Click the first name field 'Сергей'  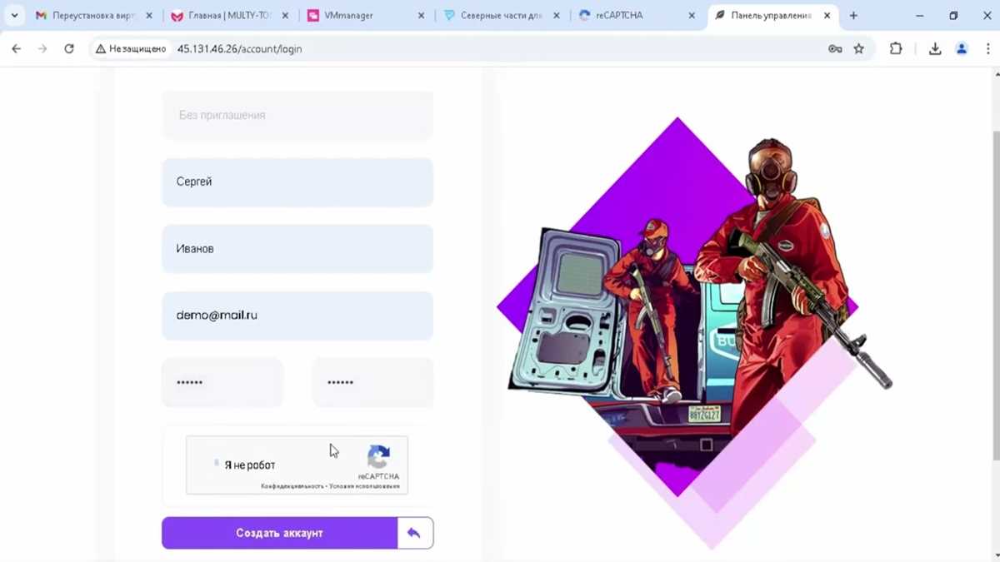pyautogui.click(x=297, y=182)
